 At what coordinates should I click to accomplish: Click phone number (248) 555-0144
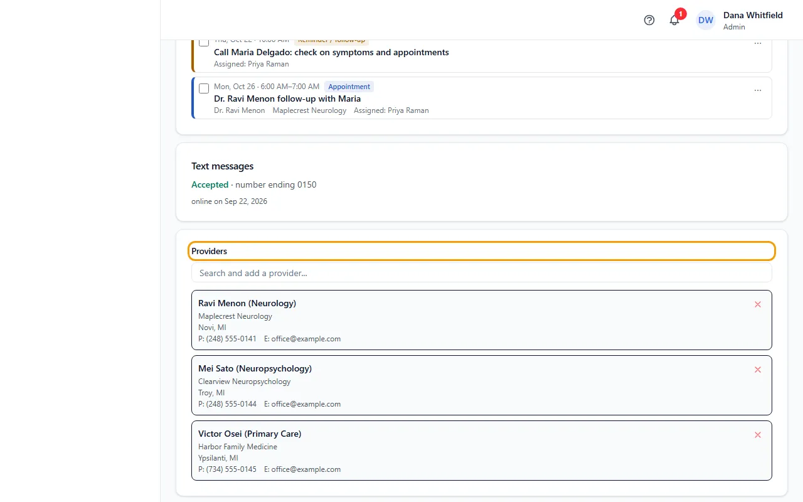231,404
